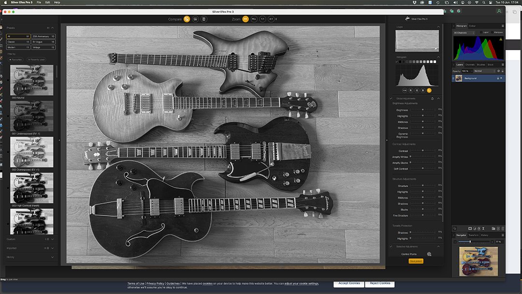Image resolution: width=522 pixels, height=294 pixels.
Task: Enable the Layer checkbox in Histogram panel
Action: 481,32
